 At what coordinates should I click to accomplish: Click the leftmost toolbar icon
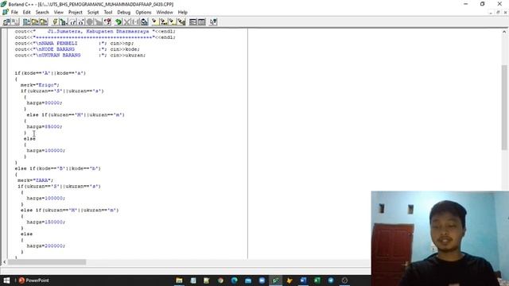click(7, 21)
